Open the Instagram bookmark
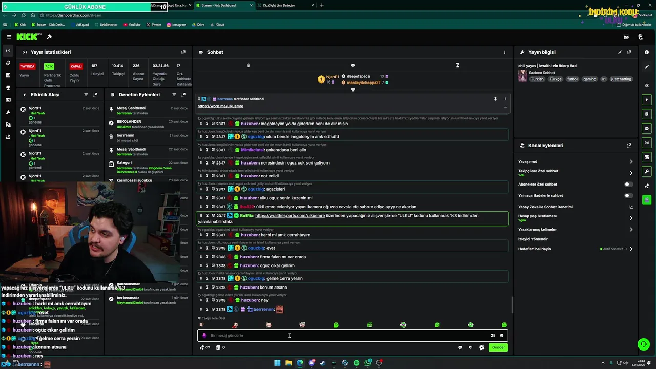 (x=176, y=25)
